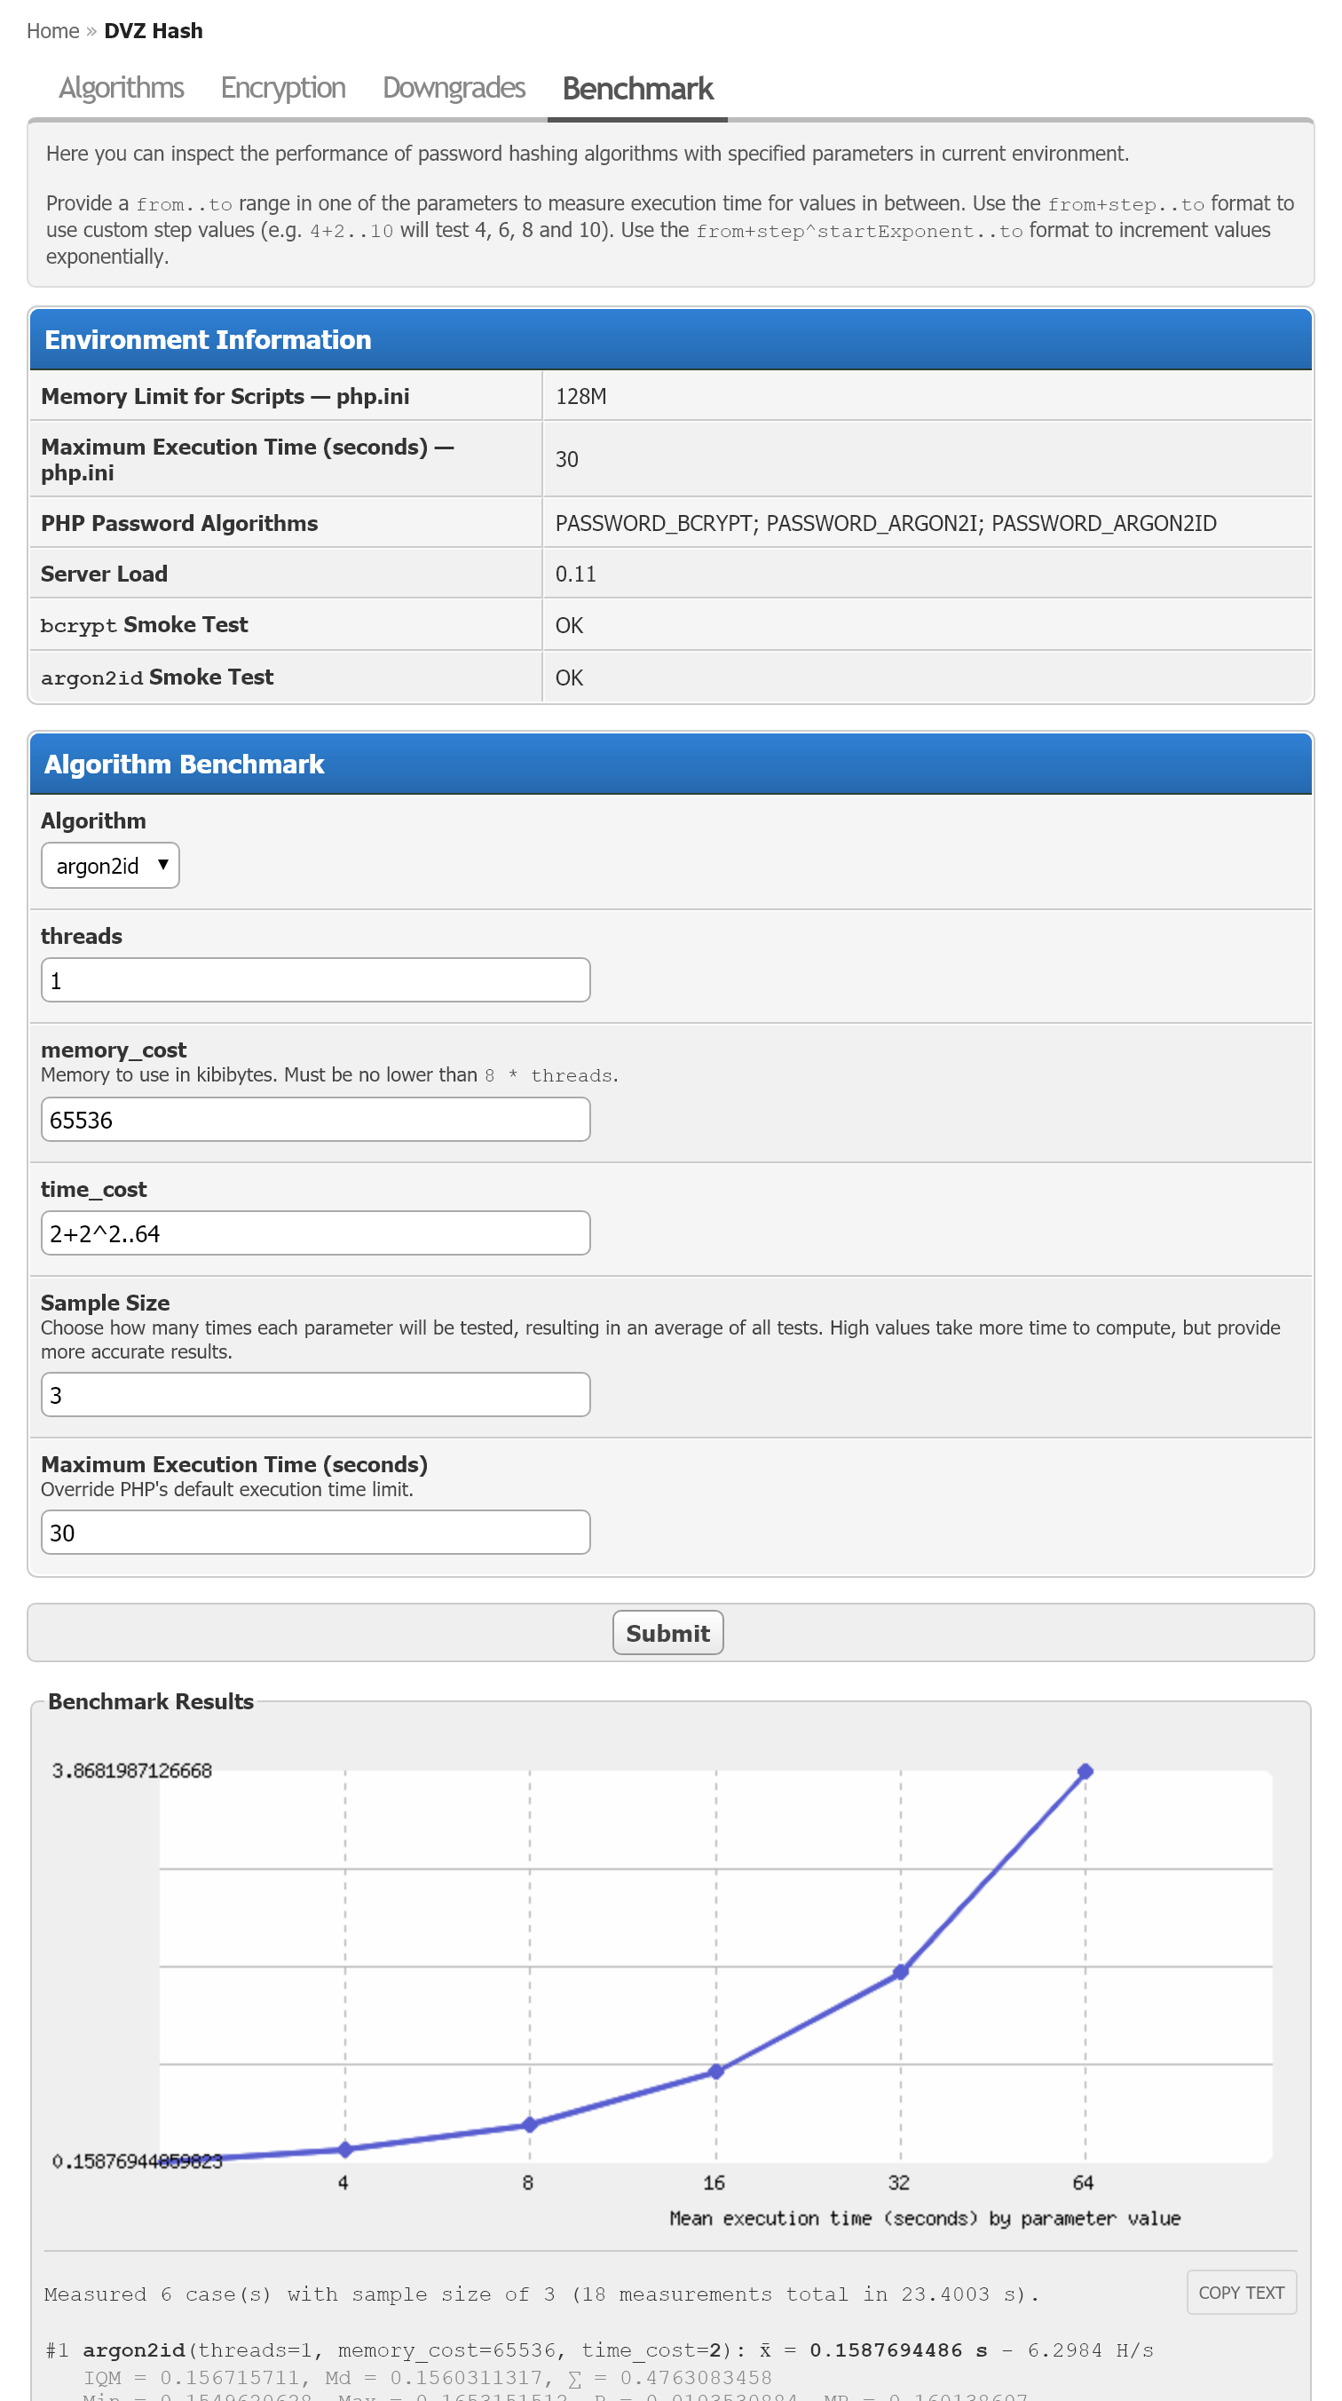Open the Encryption tab

282,89
